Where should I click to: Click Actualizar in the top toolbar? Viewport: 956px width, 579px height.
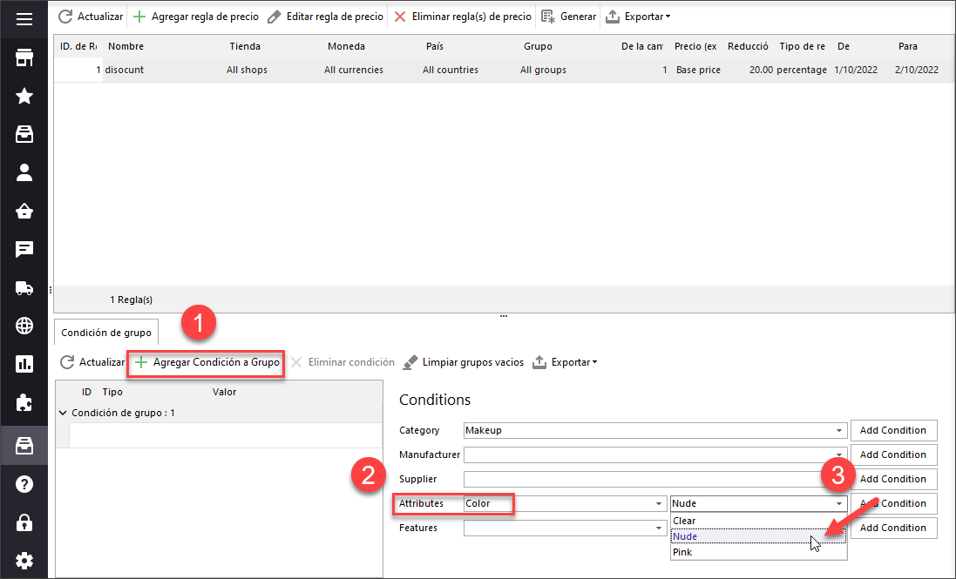(91, 17)
